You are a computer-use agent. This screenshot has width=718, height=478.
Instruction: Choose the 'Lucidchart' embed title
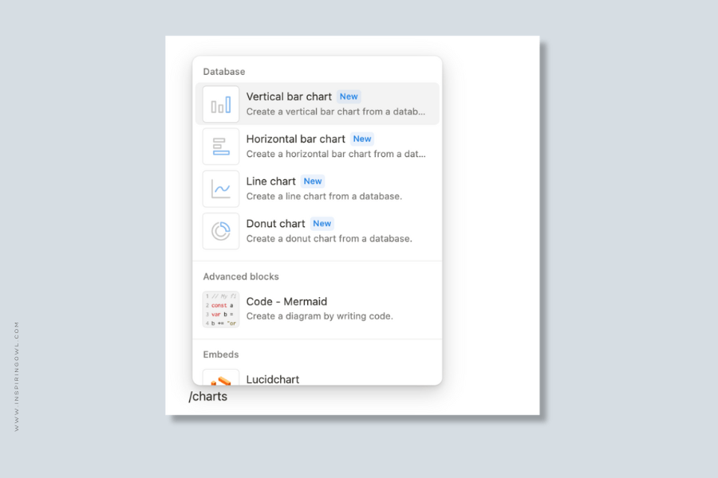273,379
